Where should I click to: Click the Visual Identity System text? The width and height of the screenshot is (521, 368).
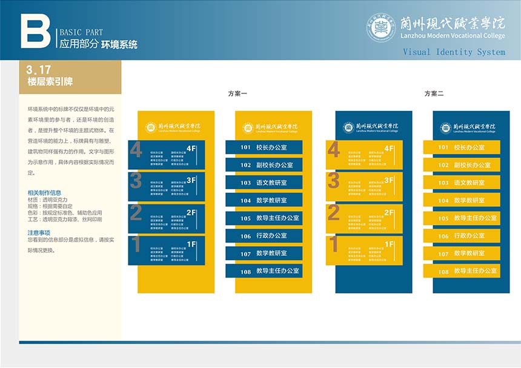coord(454,52)
